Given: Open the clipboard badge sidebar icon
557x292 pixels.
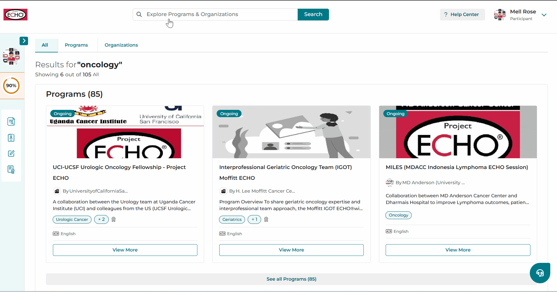Looking at the screenshot, I should [x=11, y=138].
